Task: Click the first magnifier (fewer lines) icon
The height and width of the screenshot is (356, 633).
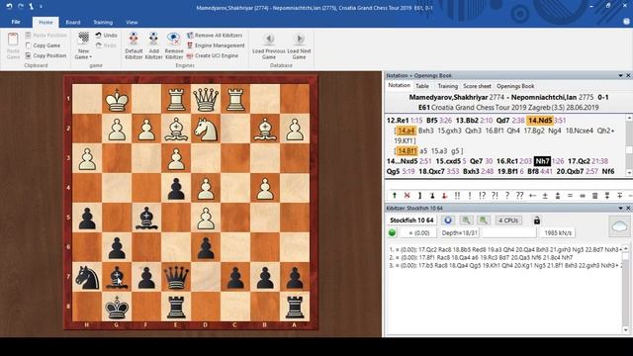Action: click(x=466, y=221)
